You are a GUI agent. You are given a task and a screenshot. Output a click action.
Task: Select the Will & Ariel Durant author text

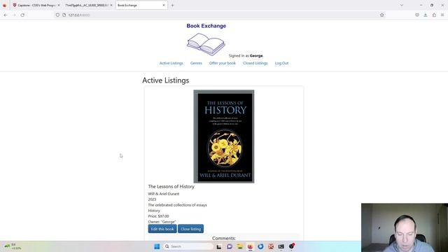click(x=163, y=194)
